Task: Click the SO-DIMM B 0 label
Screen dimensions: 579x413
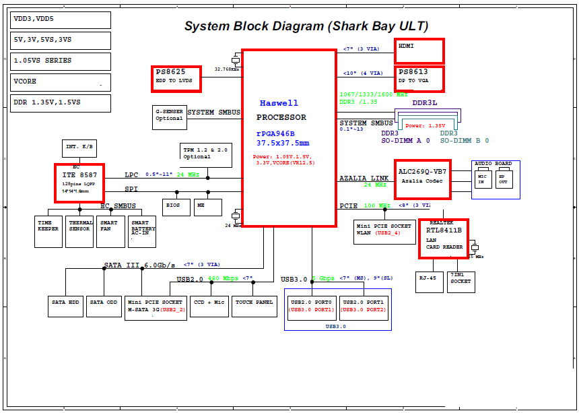Action: click(465, 140)
